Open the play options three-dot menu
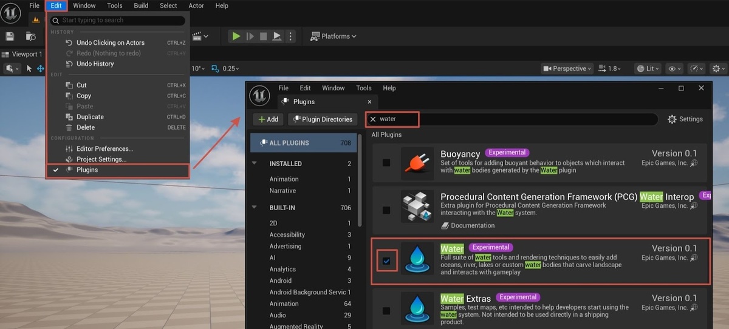 click(290, 36)
